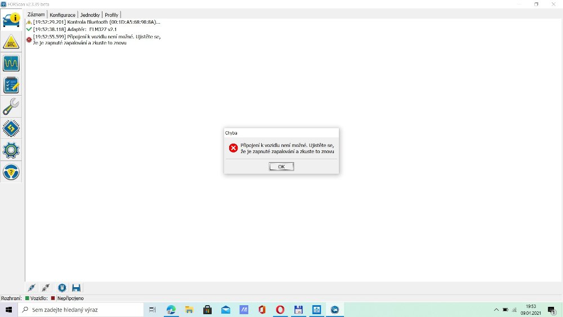Open the gear settings section
Viewport: 563px width, 317px height.
pyautogui.click(x=11, y=150)
